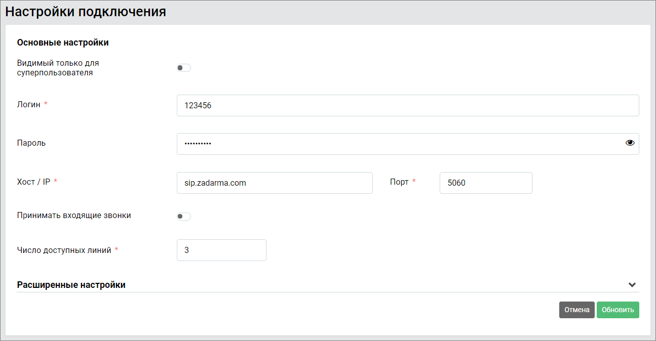Enable the "Принимать входящие звонки" switch
The image size is (656, 341).
pos(183,217)
